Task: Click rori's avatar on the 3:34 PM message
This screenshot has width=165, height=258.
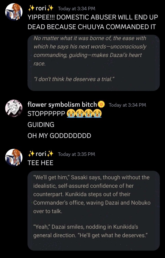Action: [x=14, y=12]
